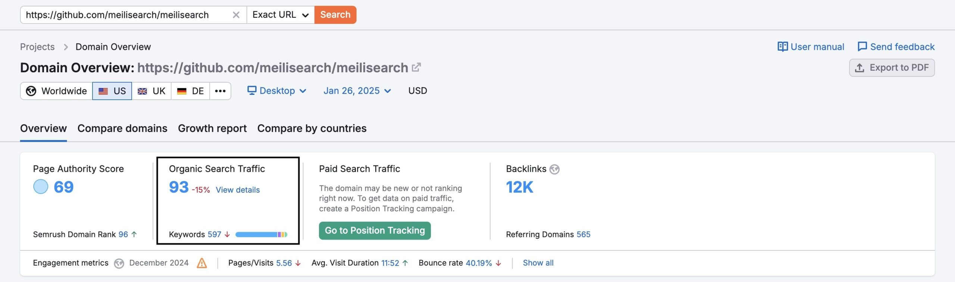
Task: Open Keywords 597 link
Action: [x=214, y=234]
